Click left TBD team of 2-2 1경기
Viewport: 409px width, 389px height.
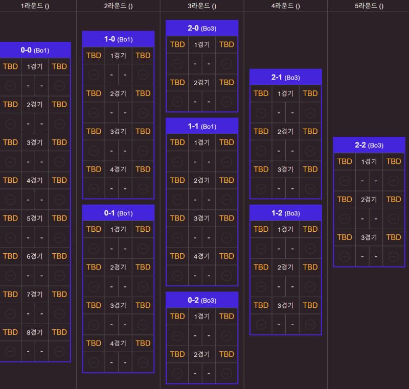345,161
